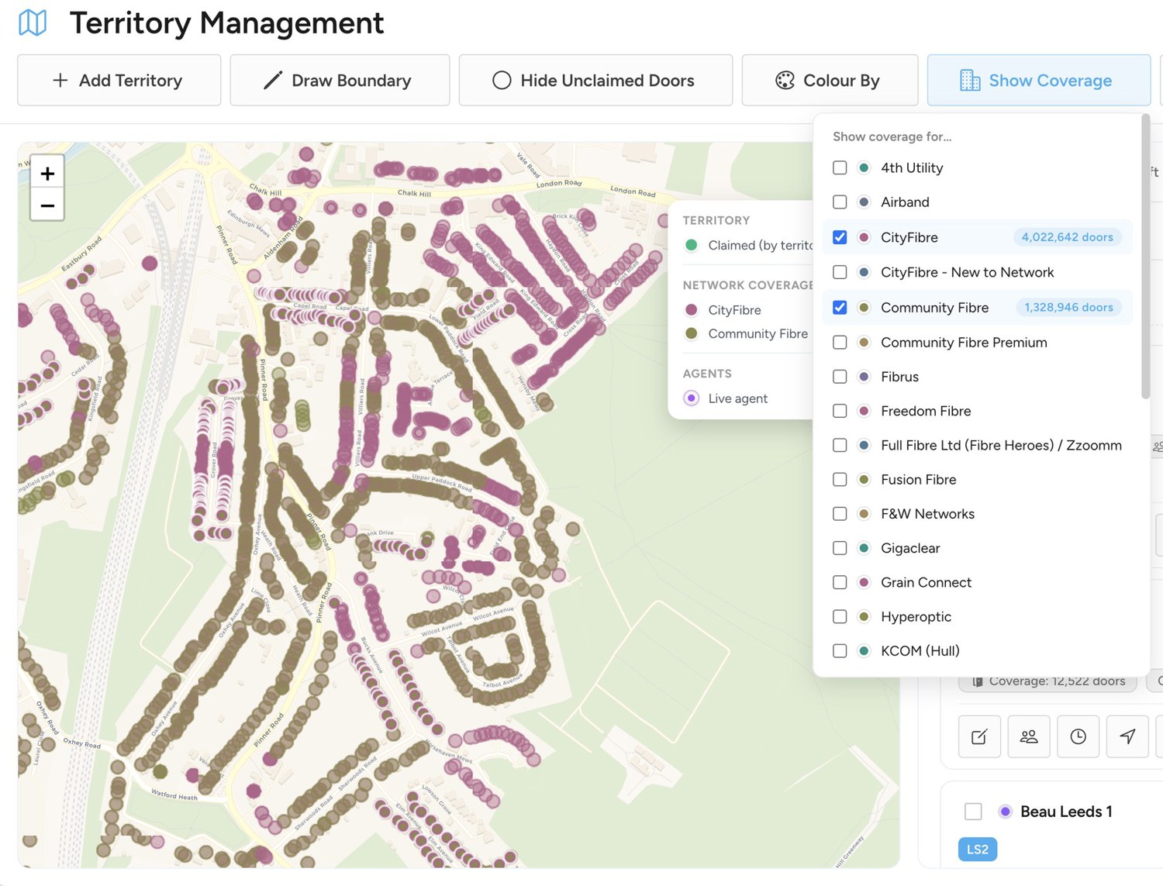
Task: Click the Territory Management map icon
Action: coord(33,22)
